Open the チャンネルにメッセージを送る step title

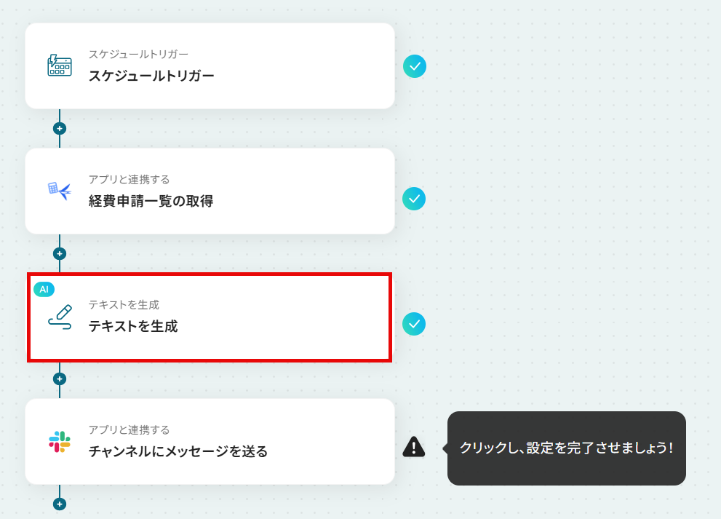[x=178, y=451]
